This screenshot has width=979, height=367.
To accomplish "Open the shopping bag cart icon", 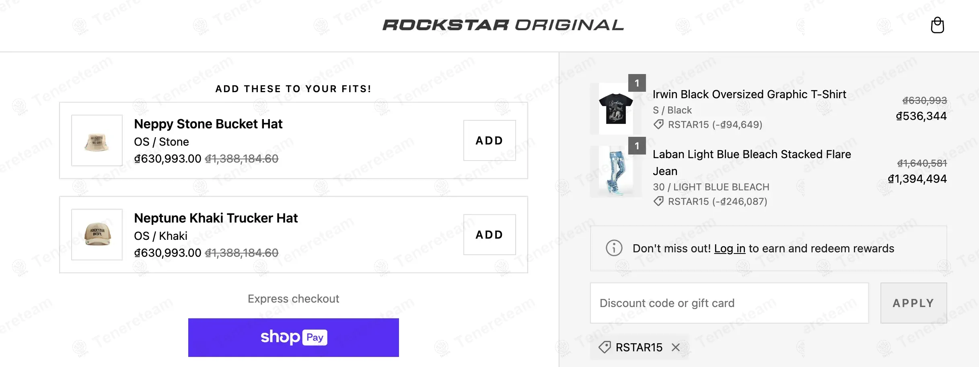I will pyautogui.click(x=937, y=25).
